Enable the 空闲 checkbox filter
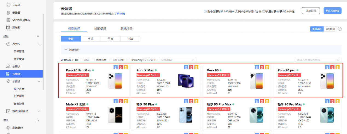This screenshot has width=347, height=134. click(81, 60)
